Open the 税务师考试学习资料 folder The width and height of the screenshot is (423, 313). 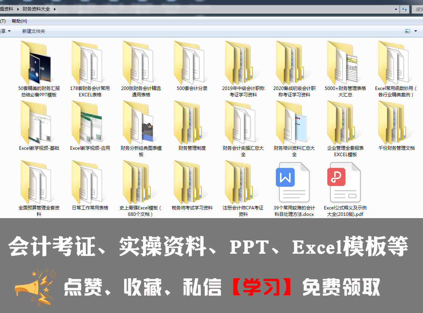[191, 185]
